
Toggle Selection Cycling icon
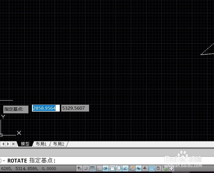165,169
